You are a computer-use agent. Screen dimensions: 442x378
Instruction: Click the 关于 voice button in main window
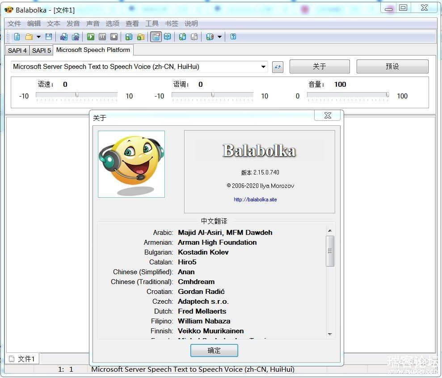[x=320, y=67]
